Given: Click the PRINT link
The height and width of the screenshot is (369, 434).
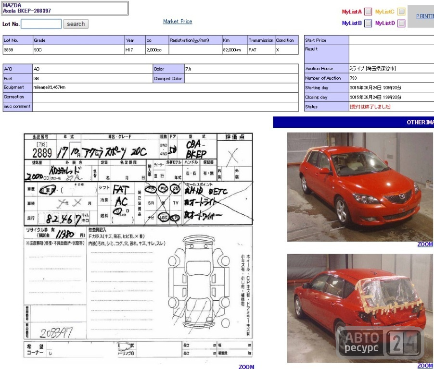Looking at the screenshot, I should click(x=425, y=16).
